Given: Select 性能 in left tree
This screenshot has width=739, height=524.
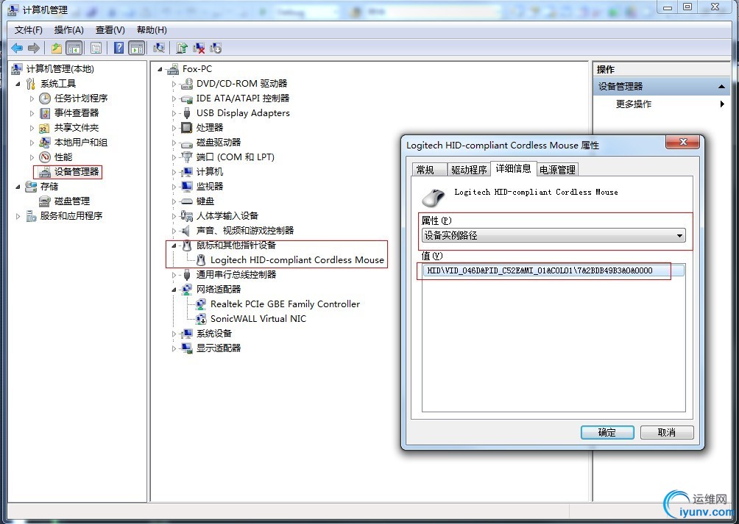Looking at the screenshot, I should (63, 157).
